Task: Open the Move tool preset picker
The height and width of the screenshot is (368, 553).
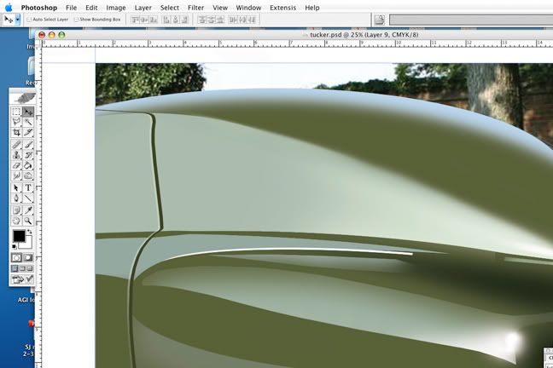Action: pyautogui.click(x=11, y=19)
